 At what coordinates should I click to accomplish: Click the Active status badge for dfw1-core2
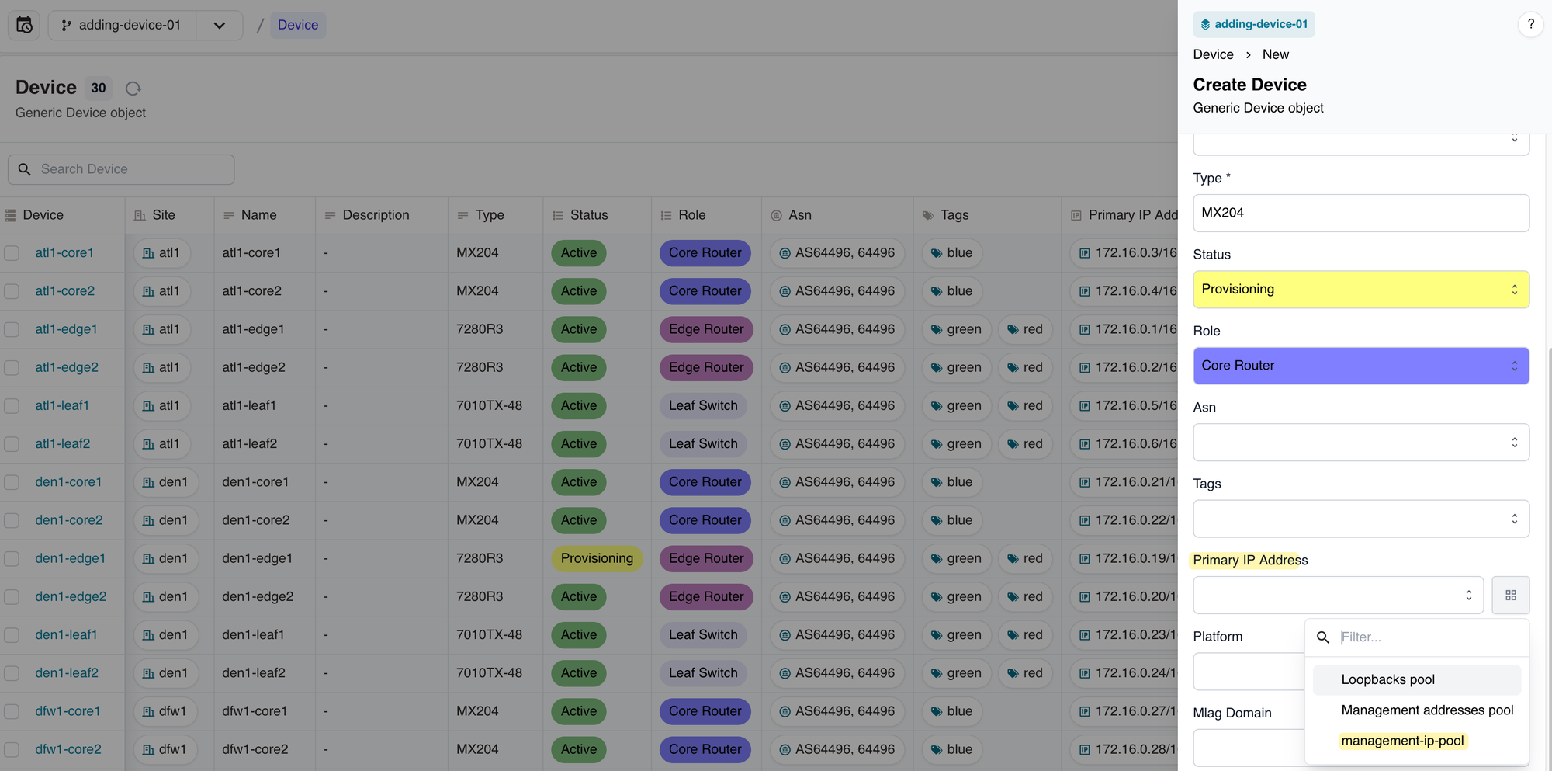tap(579, 750)
